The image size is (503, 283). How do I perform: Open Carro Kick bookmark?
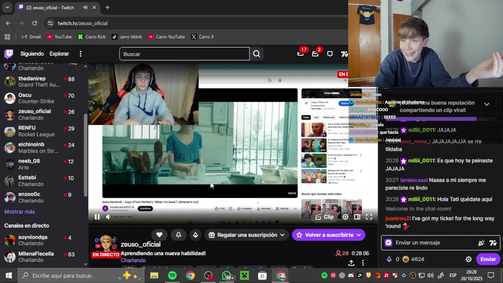click(x=92, y=37)
